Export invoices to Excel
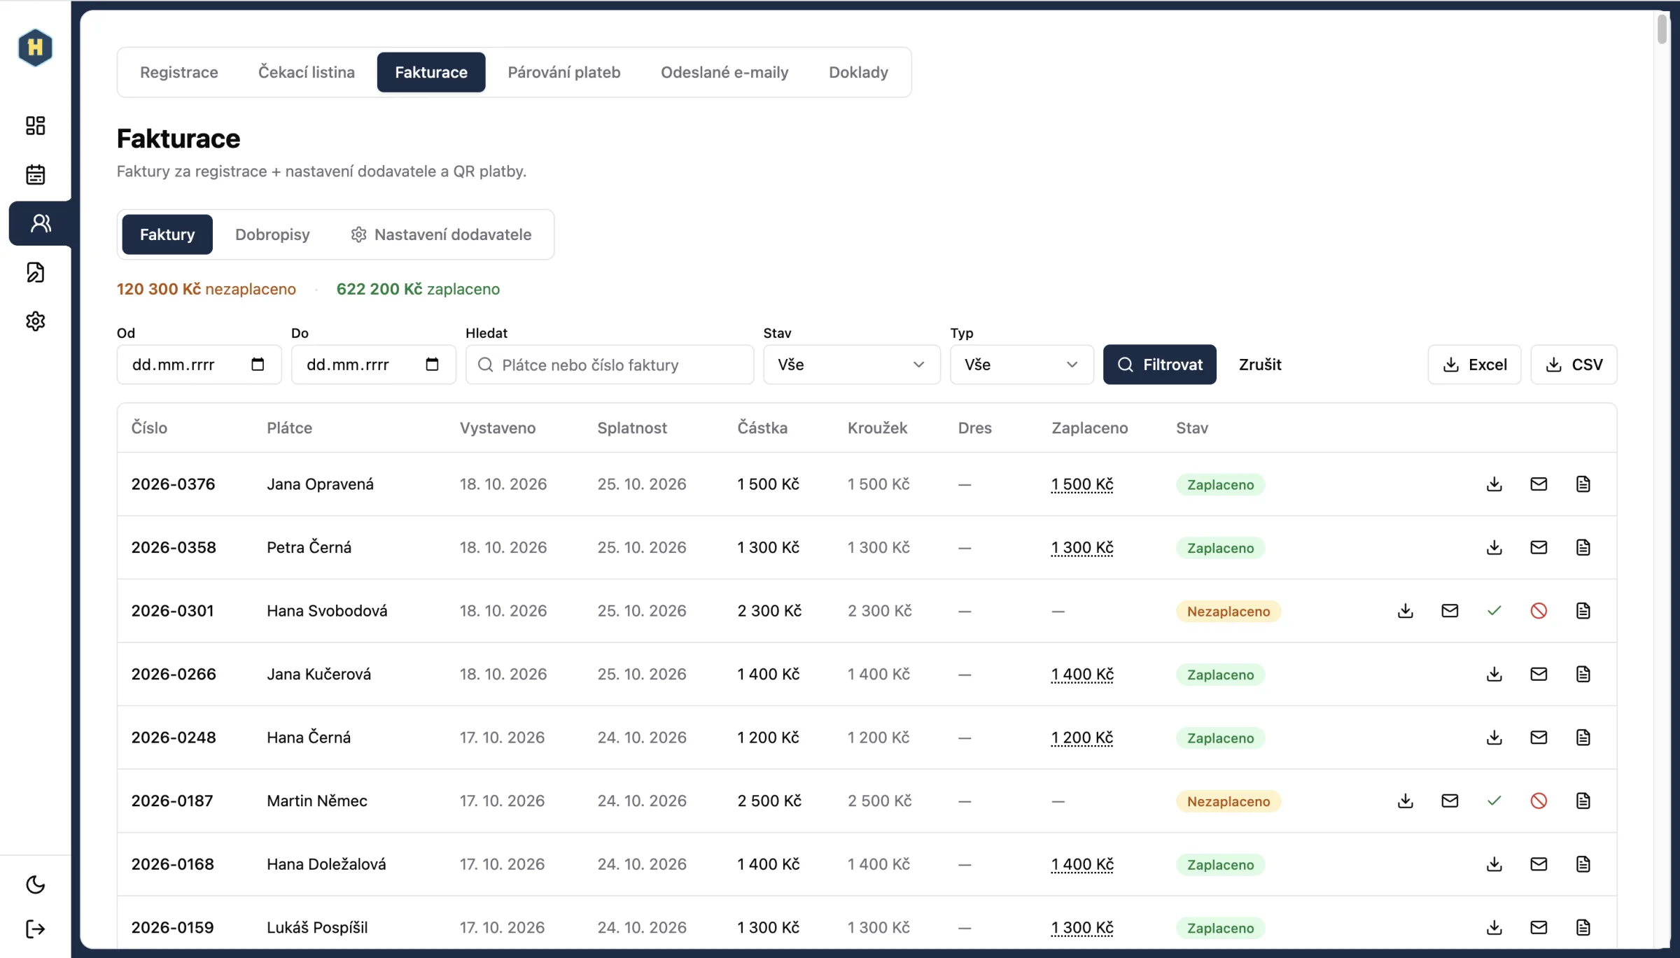 (x=1475, y=365)
